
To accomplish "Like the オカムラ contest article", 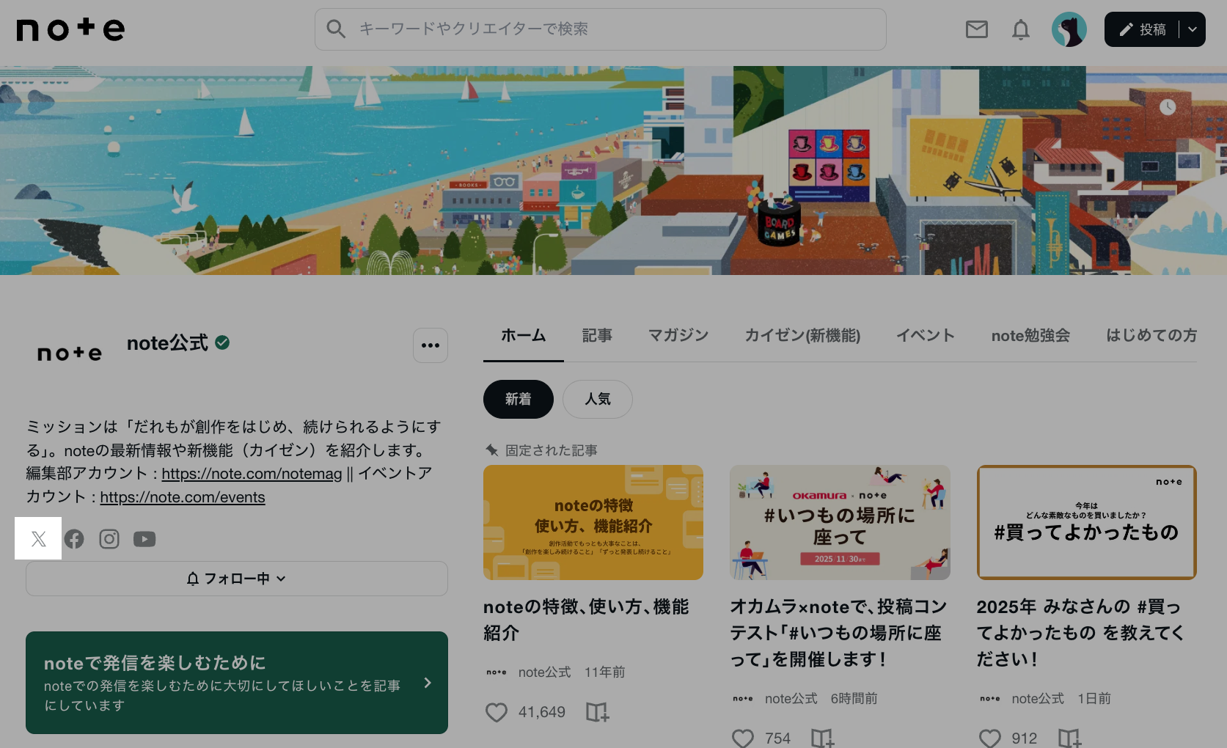I will pos(743,737).
